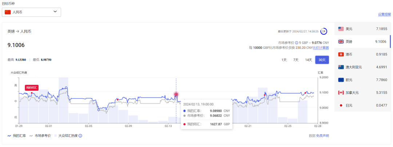Click the 24-second refresh countdown circle
Image resolution: width=393 pixels, height=147 pixels.
click(x=323, y=31)
